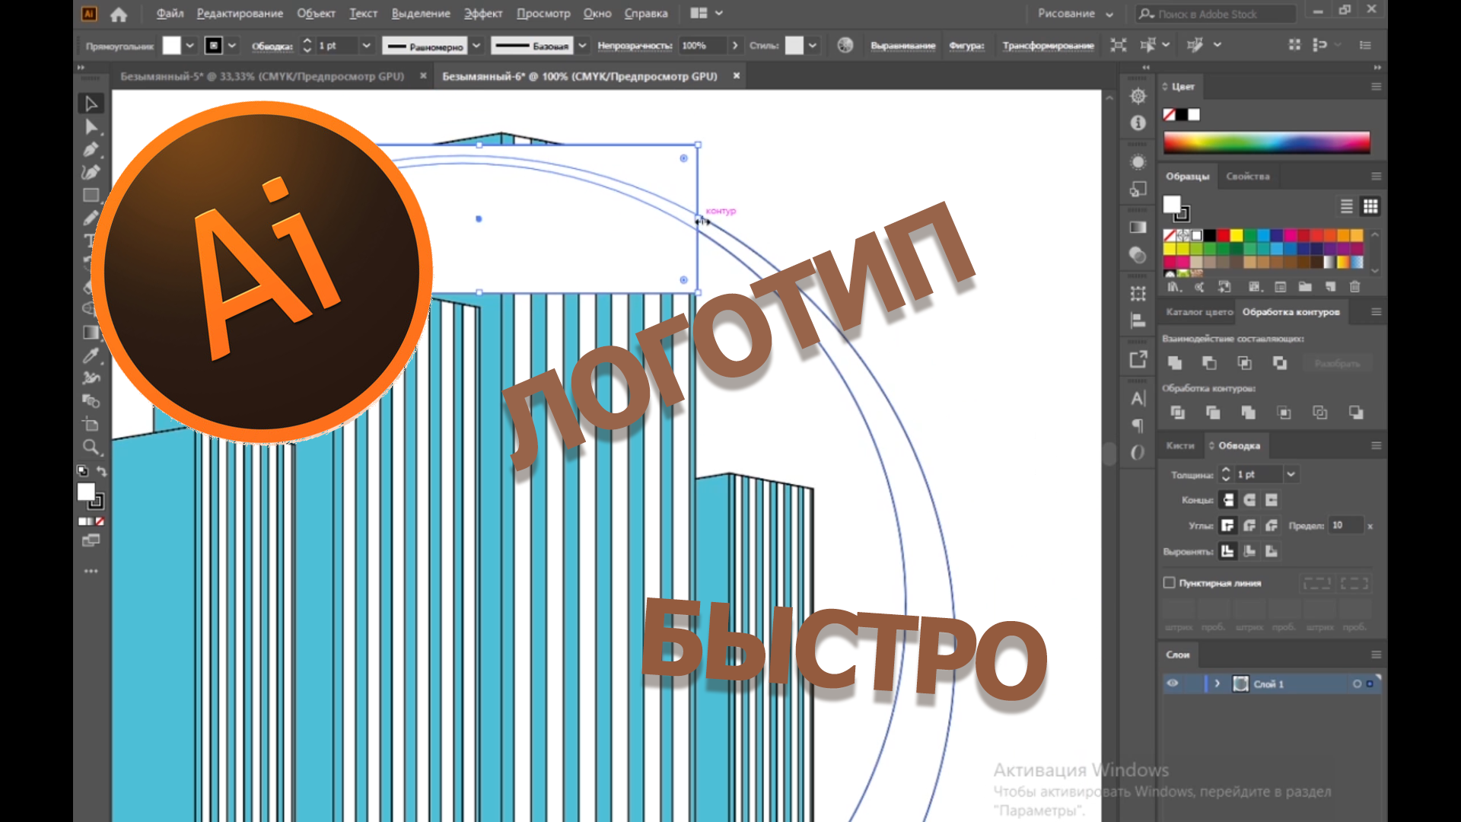1461x822 pixels.
Task: Select the round join corner option
Action: point(1249,526)
